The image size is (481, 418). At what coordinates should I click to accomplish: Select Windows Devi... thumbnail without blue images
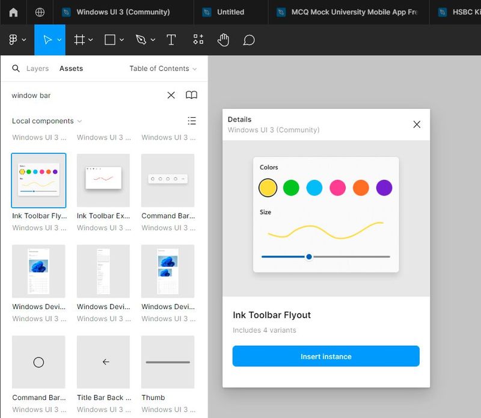click(x=103, y=271)
